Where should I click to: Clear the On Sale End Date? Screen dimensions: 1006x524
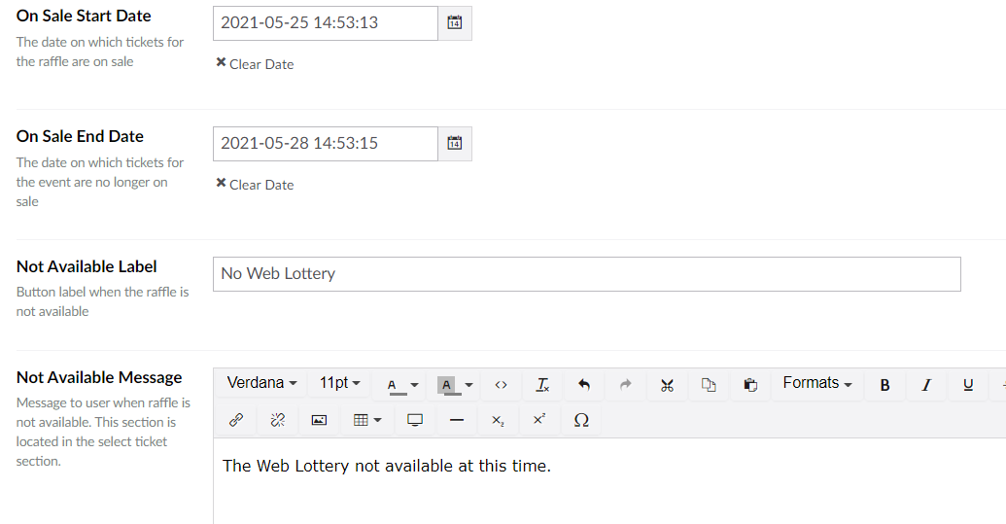click(255, 185)
